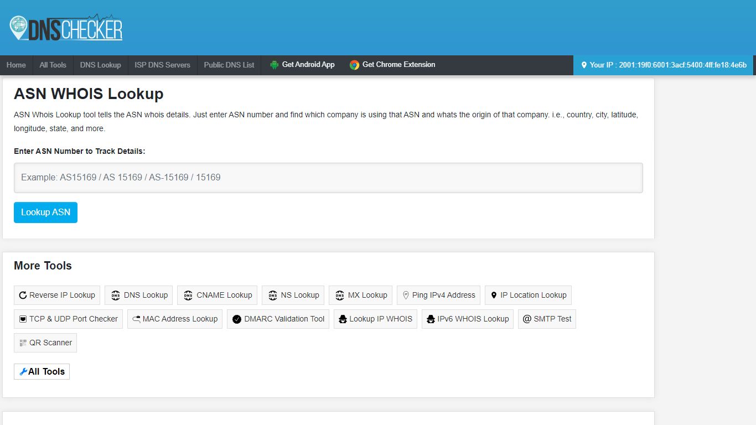Image resolution: width=756 pixels, height=425 pixels.
Task: Open SMTP Test tool
Action: click(547, 319)
